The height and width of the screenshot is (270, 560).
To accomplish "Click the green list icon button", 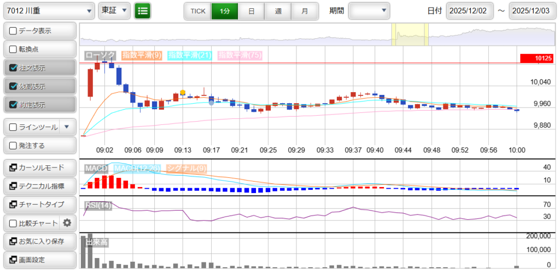I will tap(143, 10).
